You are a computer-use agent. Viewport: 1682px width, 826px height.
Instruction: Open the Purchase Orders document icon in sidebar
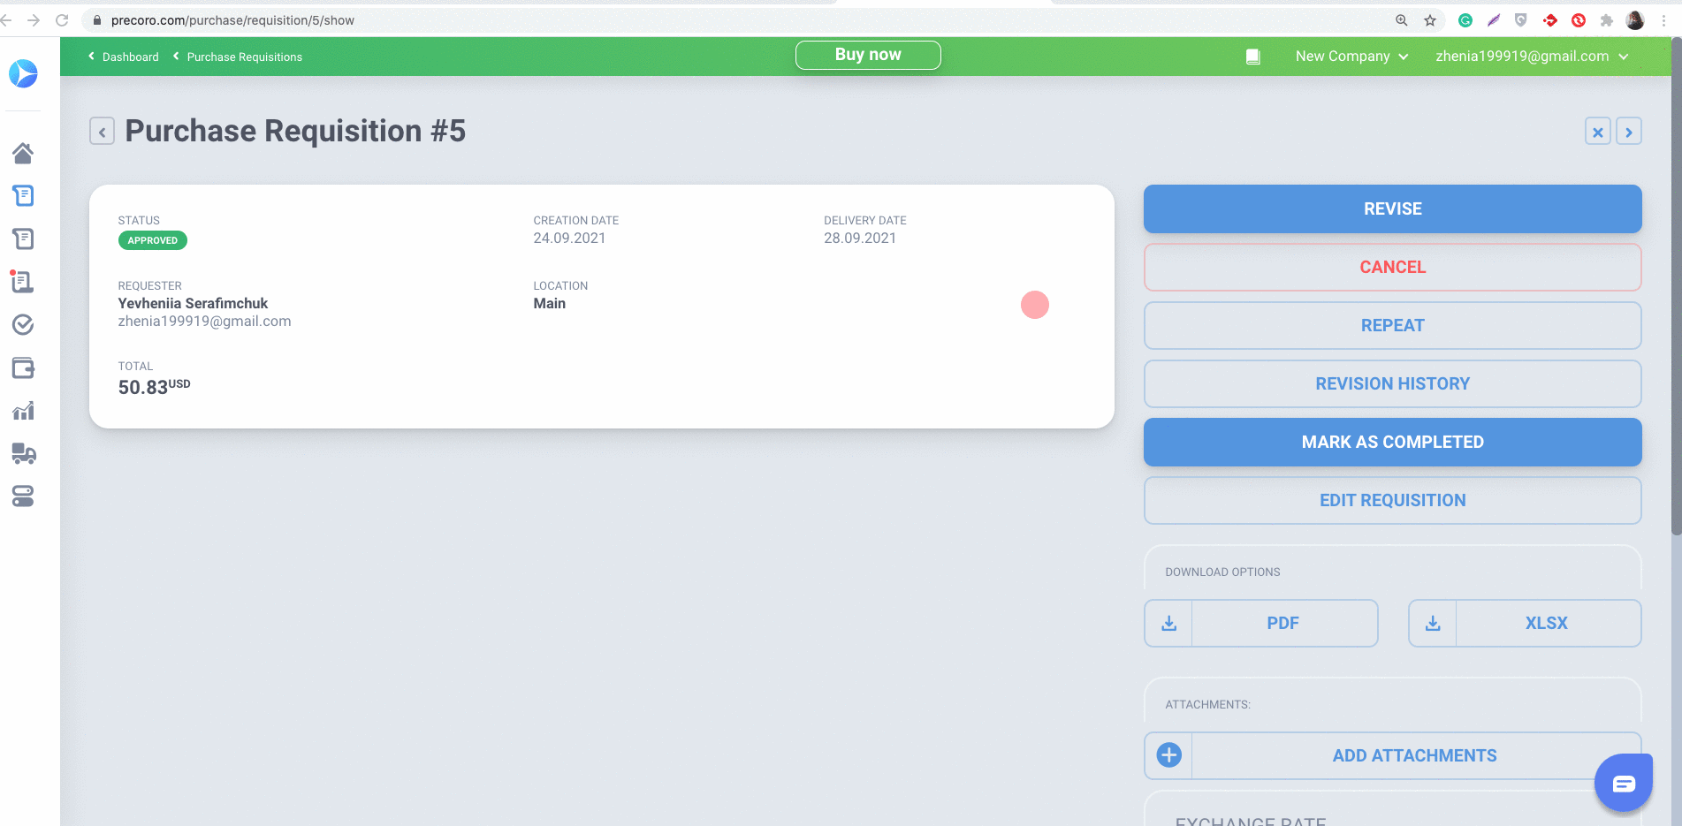[24, 239]
